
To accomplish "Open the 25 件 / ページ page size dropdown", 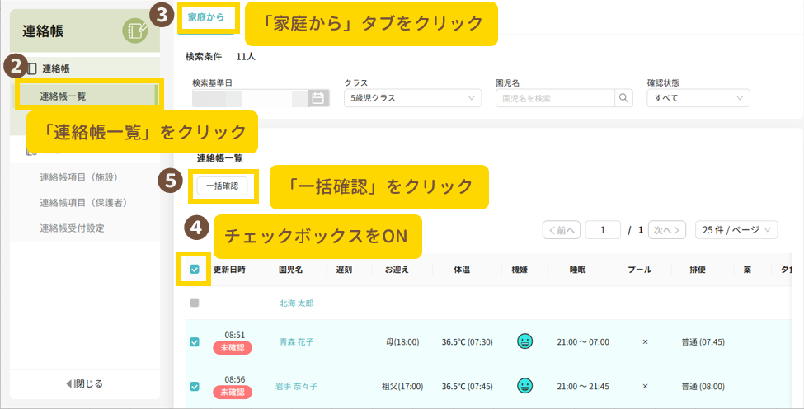I will pyautogui.click(x=736, y=230).
